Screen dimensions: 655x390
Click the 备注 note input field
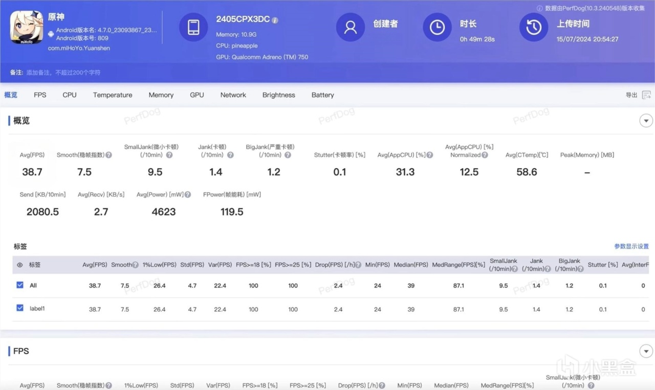coord(63,73)
